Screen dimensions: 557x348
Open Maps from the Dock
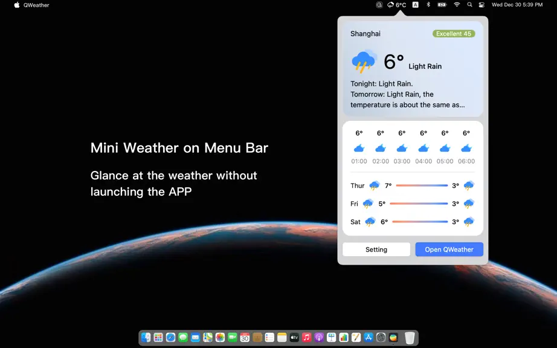coord(208,337)
